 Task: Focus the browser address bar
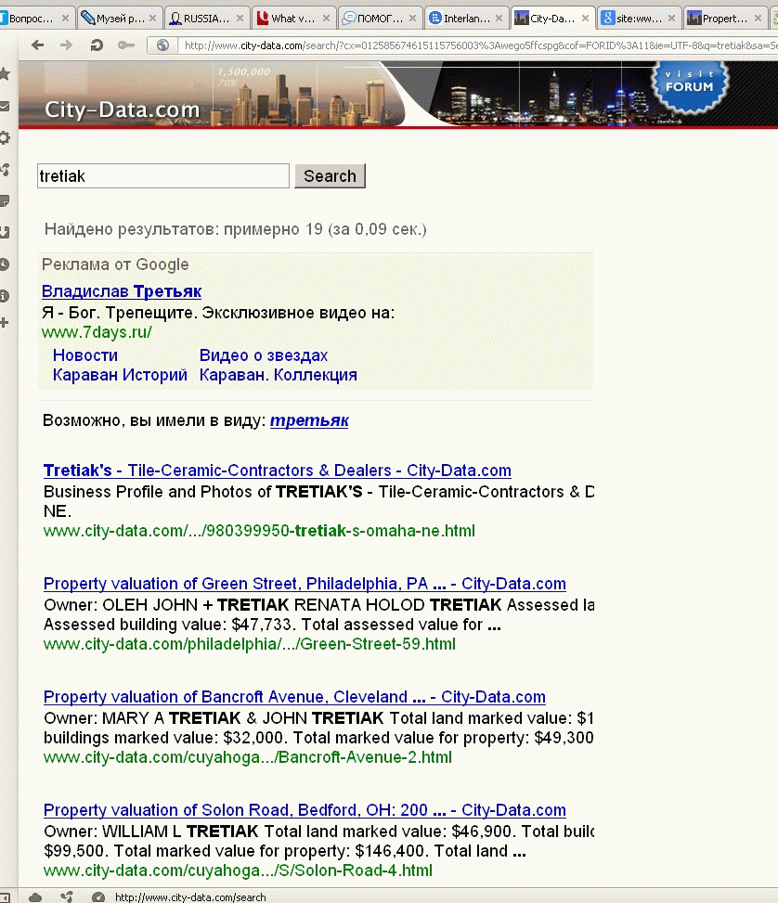point(480,45)
